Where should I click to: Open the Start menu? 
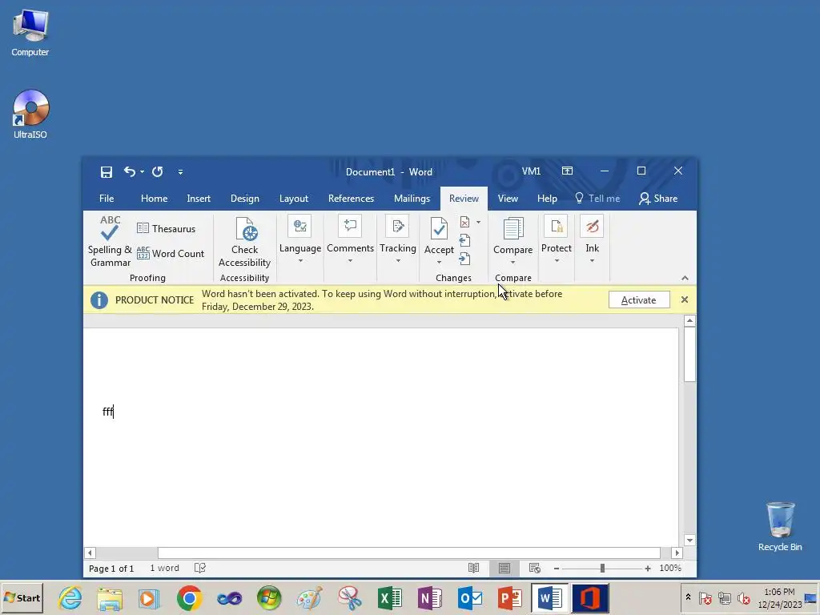[22, 597]
